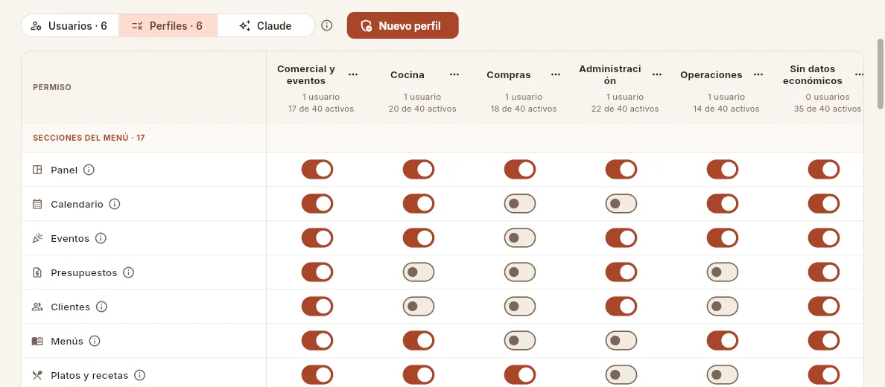The image size is (885, 387).
Task: Open options menu for Sin datos económicos profile
Action: [859, 74]
